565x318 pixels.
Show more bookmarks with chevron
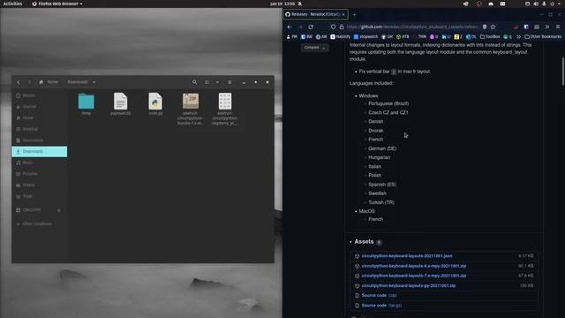518,36
